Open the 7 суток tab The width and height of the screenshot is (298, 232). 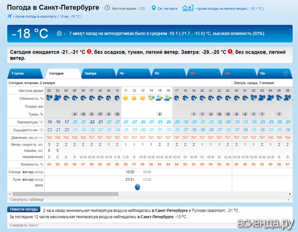pyautogui.click(x=25, y=74)
